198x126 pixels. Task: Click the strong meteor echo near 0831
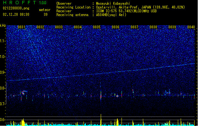[24, 93]
